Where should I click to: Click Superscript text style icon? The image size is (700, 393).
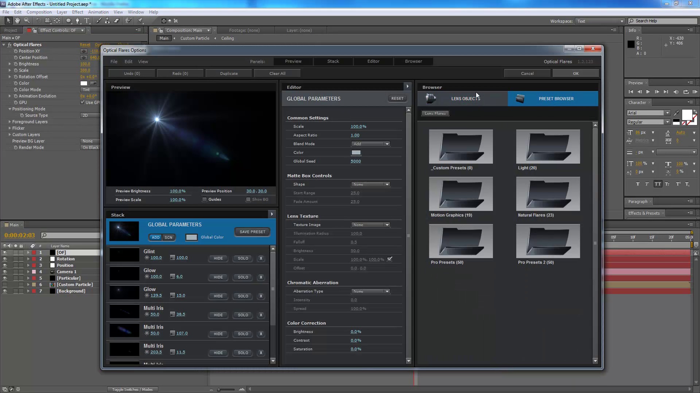tap(678, 184)
